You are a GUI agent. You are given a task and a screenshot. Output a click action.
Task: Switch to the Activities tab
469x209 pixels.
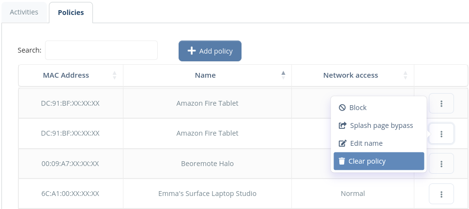pos(24,12)
